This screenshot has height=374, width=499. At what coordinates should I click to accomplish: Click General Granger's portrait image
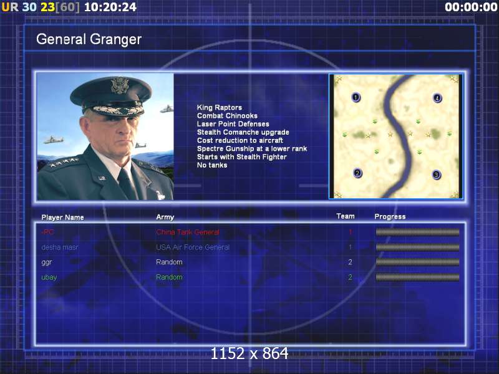coord(105,137)
